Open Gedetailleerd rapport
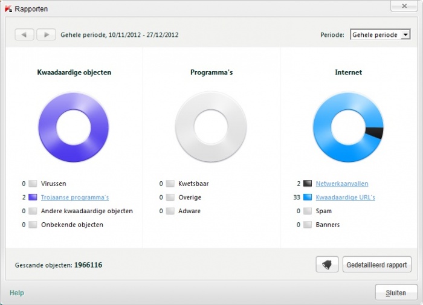 377,265
